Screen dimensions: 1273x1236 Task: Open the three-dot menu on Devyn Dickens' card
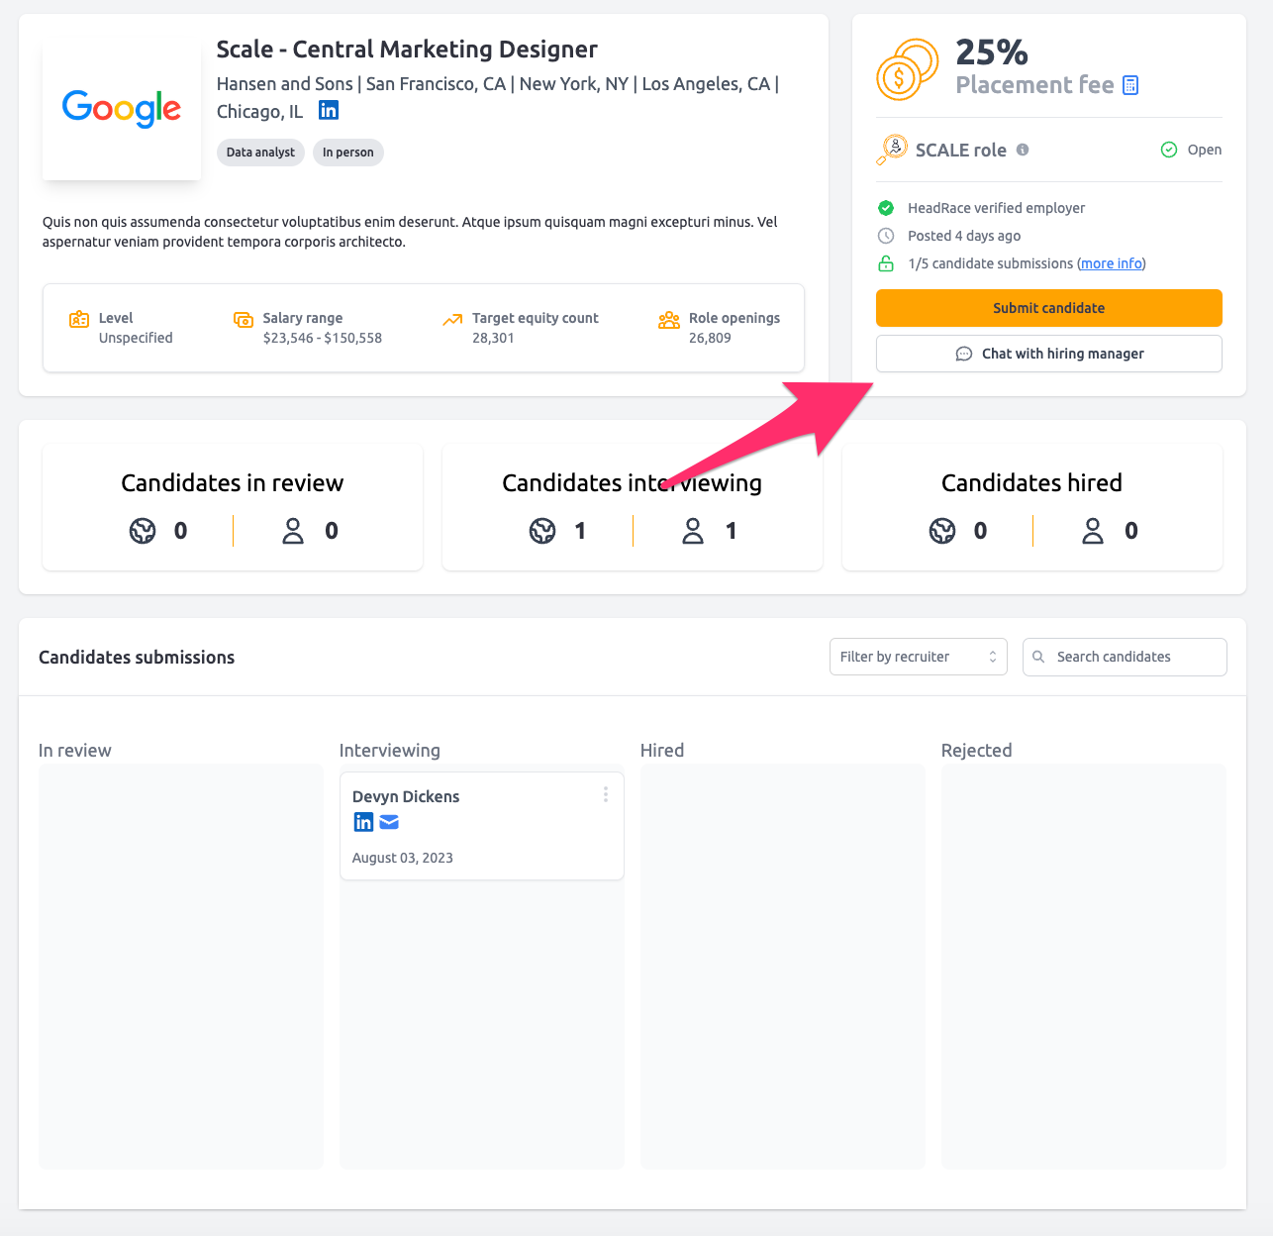click(x=606, y=795)
